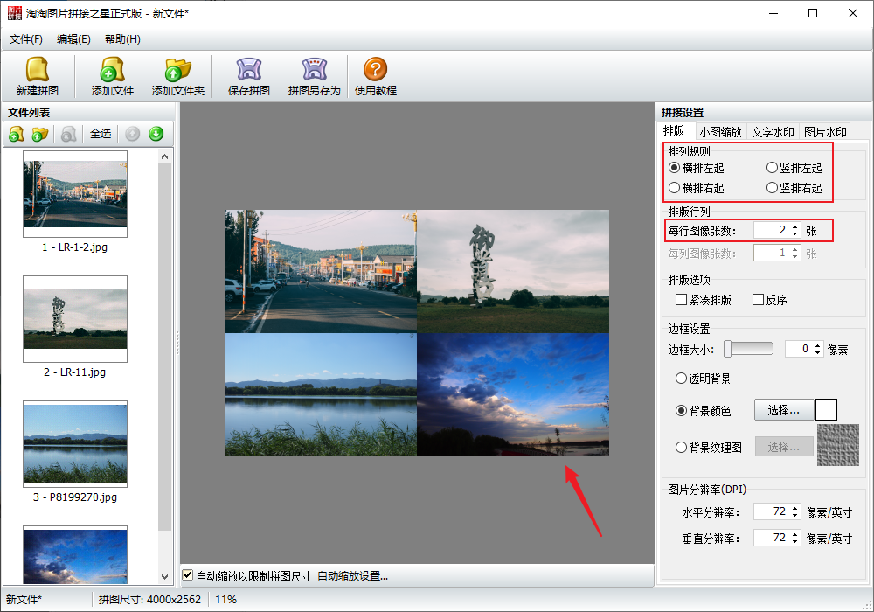
Task: Click the 边框大小 slider handle
Action: tap(728, 349)
